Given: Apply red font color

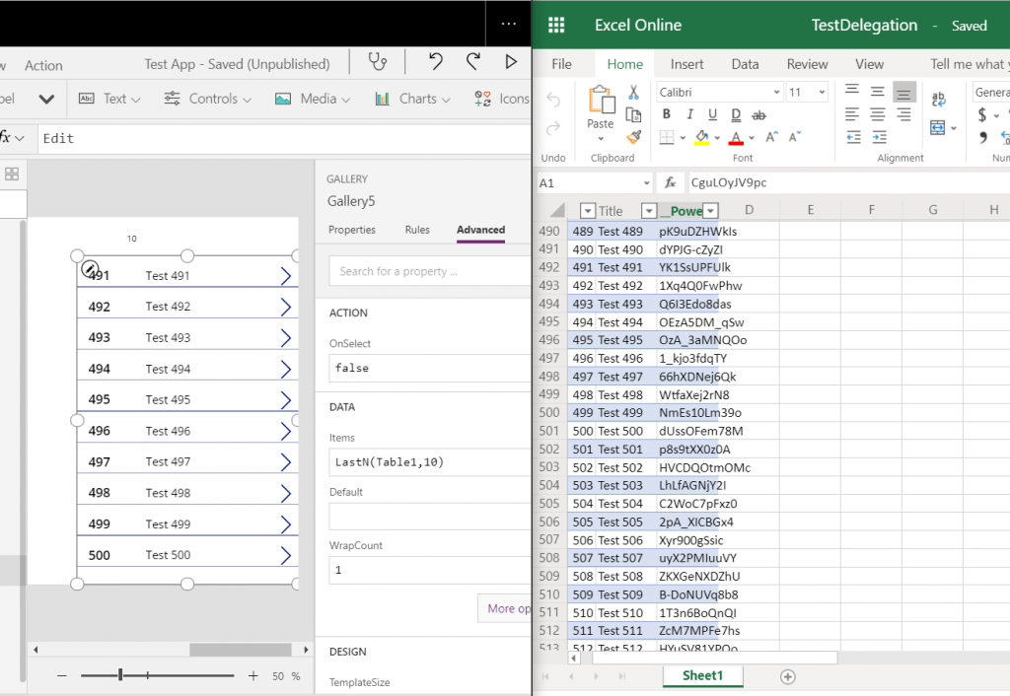Looking at the screenshot, I should (736, 137).
